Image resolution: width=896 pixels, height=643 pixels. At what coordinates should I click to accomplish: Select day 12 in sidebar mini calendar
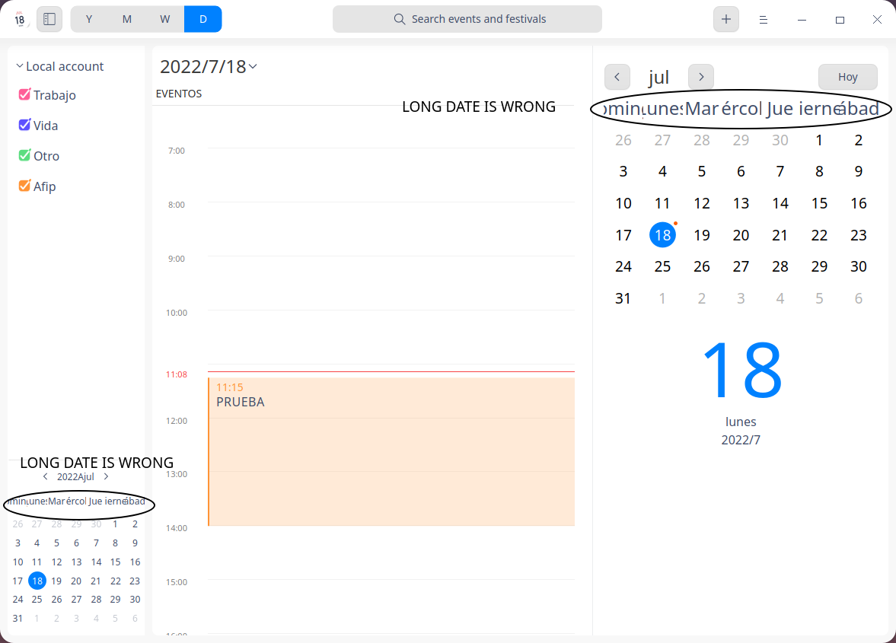pyautogui.click(x=56, y=562)
